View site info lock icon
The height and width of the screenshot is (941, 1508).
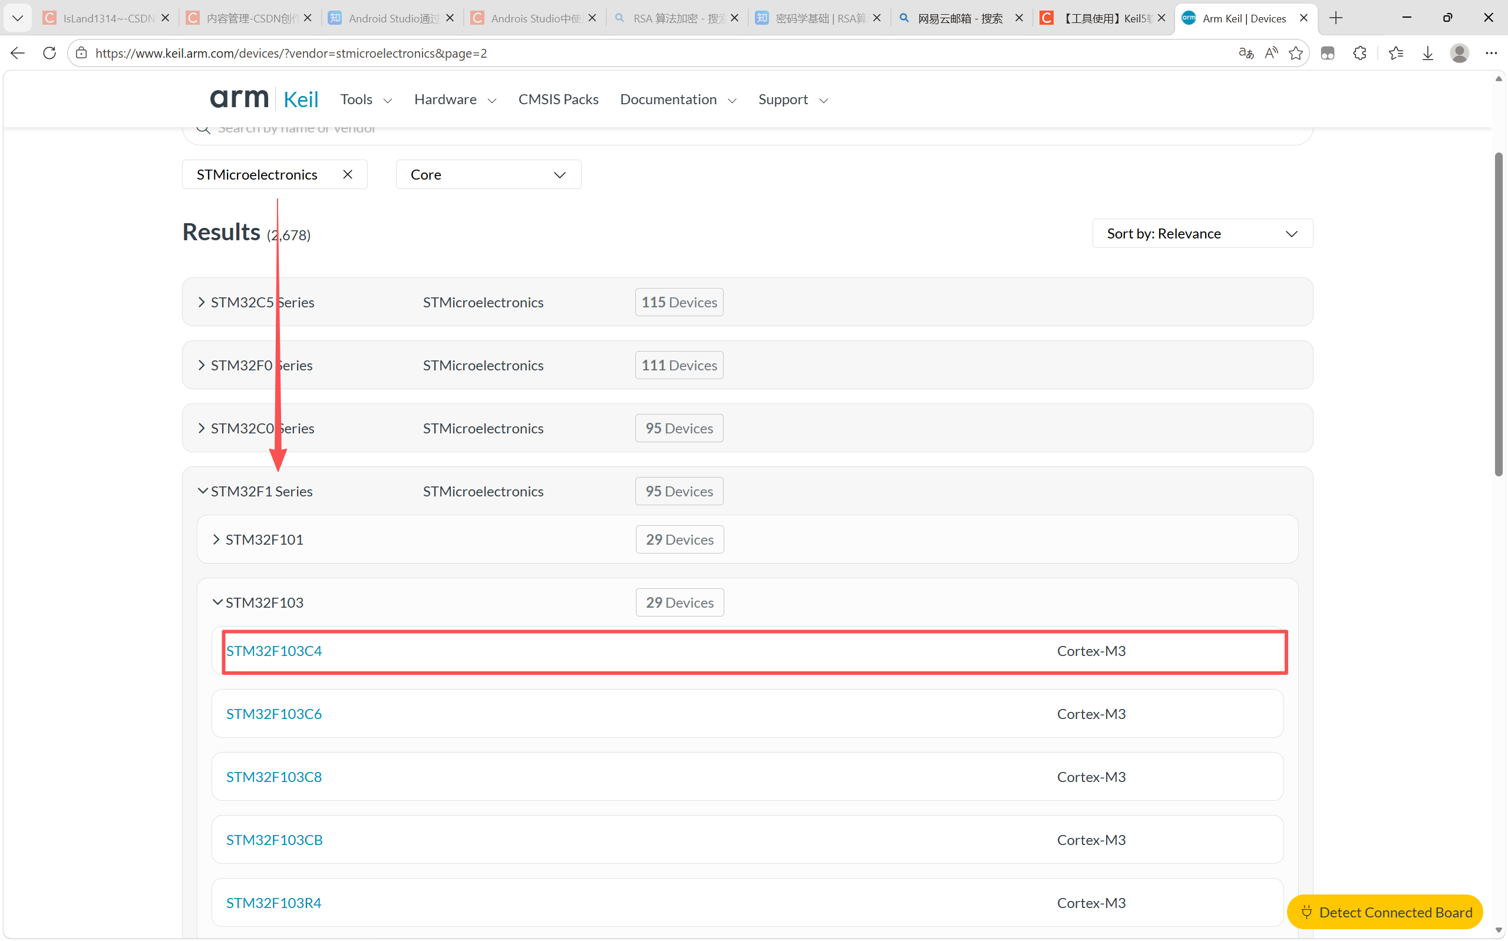pos(81,53)
